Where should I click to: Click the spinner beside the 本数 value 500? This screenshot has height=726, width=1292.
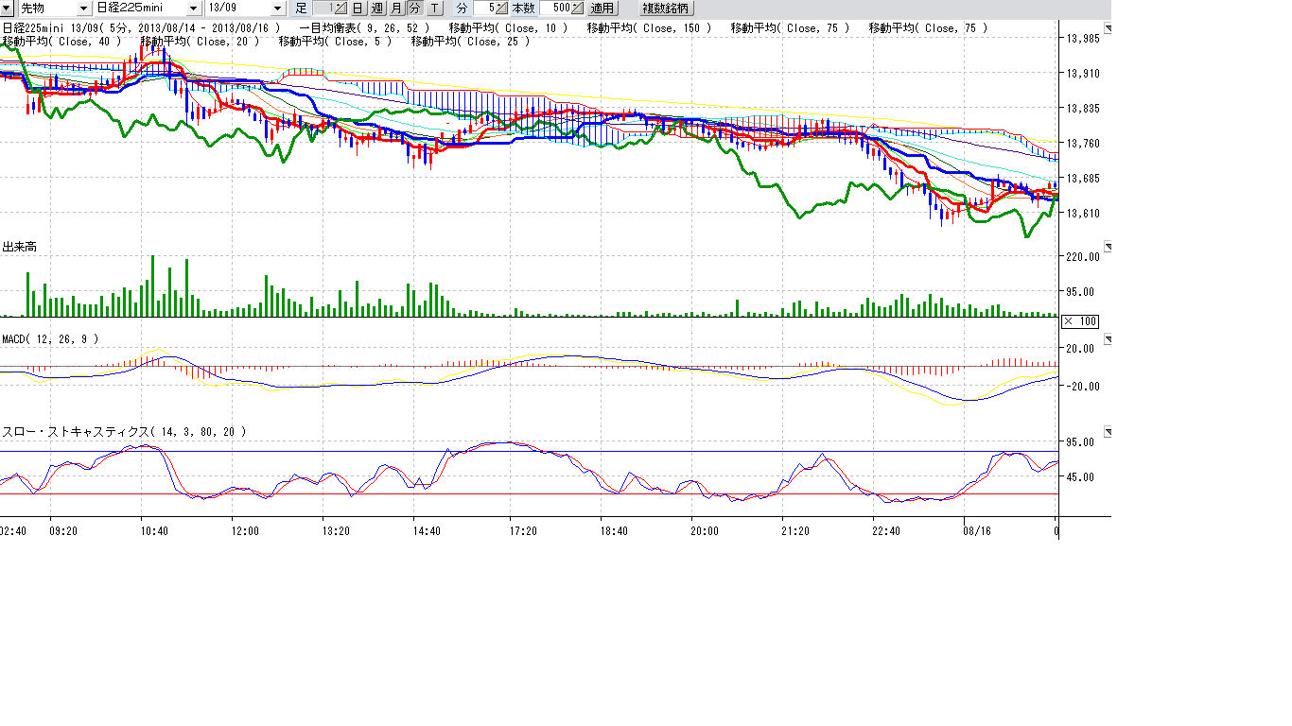[x=577, y=8]
